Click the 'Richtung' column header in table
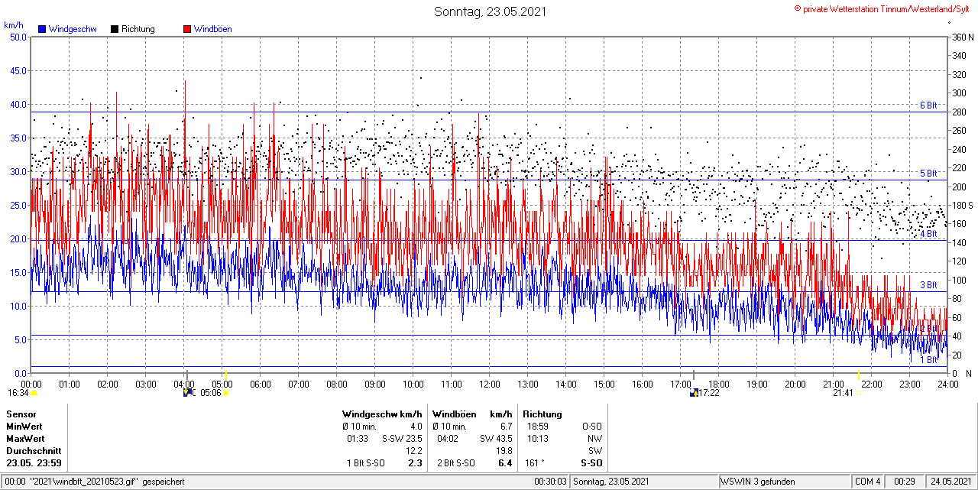Viewport: 978px width, 490px height. 542,414
